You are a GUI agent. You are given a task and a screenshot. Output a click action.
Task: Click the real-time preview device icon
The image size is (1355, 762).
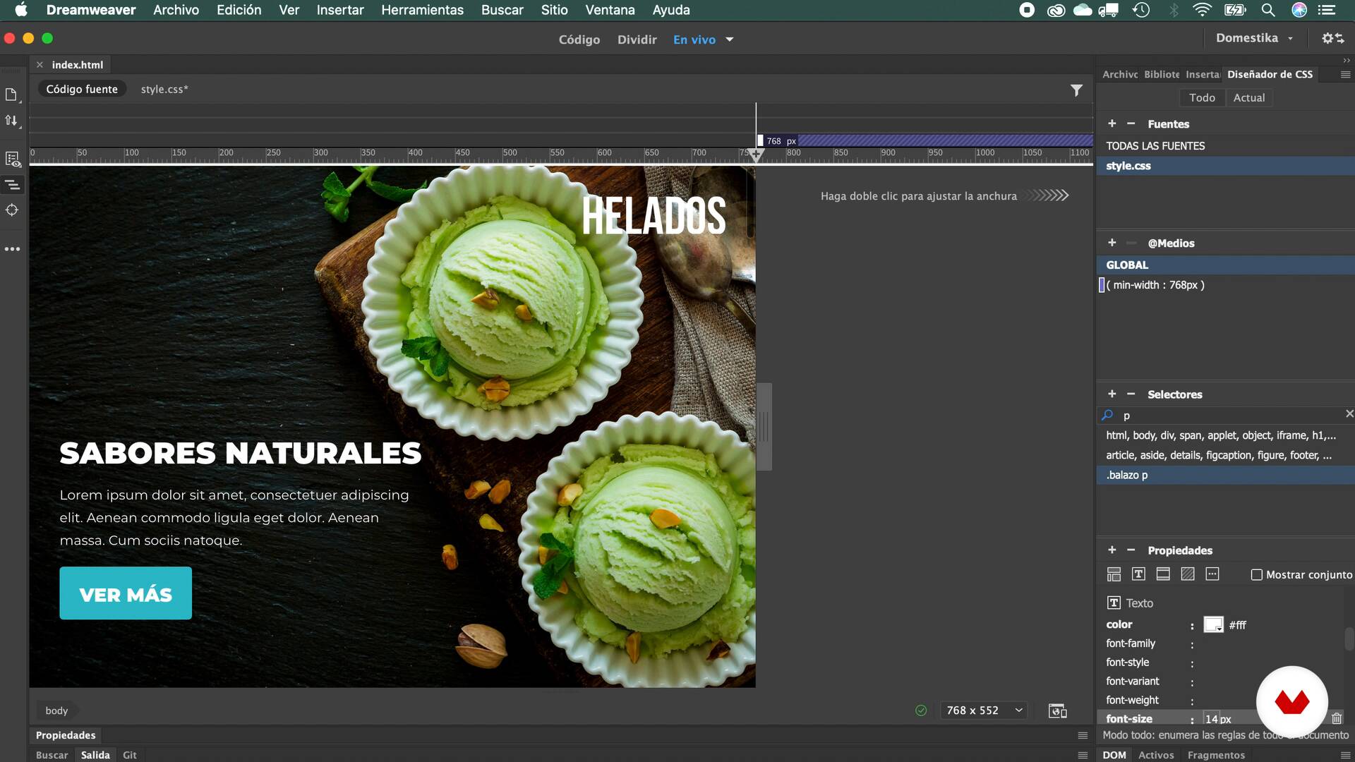click(x=1057, y=710)
